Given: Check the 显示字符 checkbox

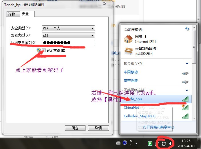Looking at the screenshot, I should point(44,51).
